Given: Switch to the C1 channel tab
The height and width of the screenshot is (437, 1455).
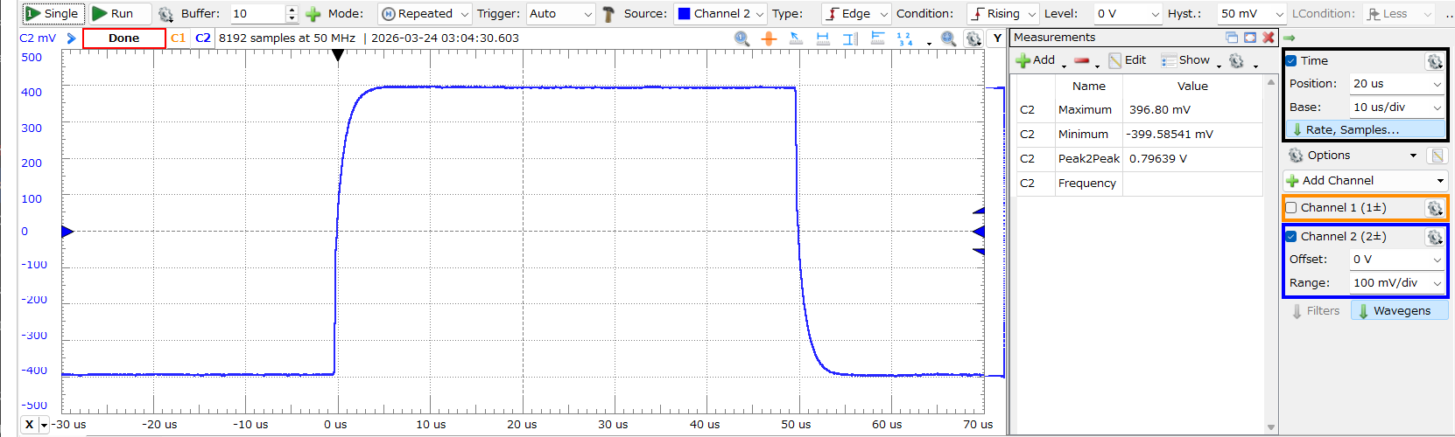Looking at the screenshot, I should [178, 38].
